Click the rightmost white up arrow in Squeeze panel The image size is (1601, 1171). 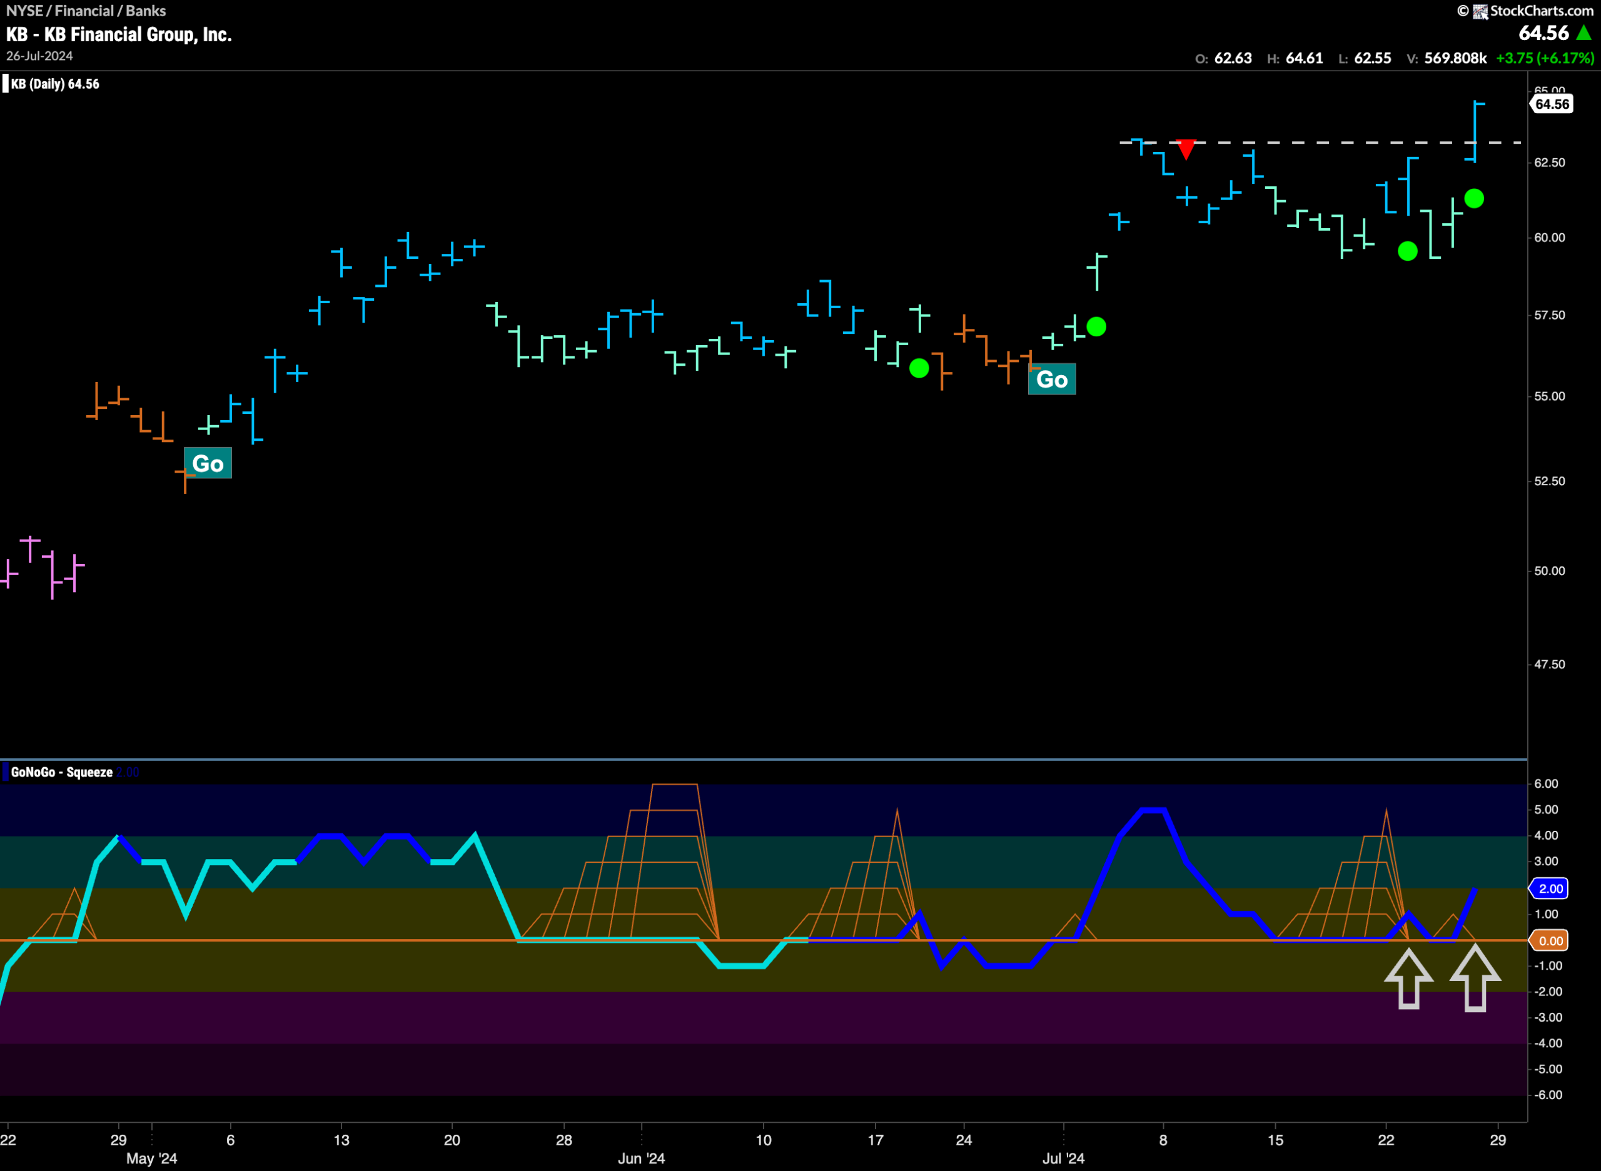click(1475, 980)
